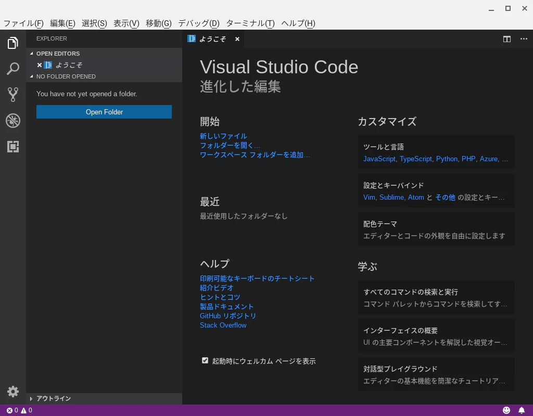Click the ツールと言語 heading

[x=384, y=147]
